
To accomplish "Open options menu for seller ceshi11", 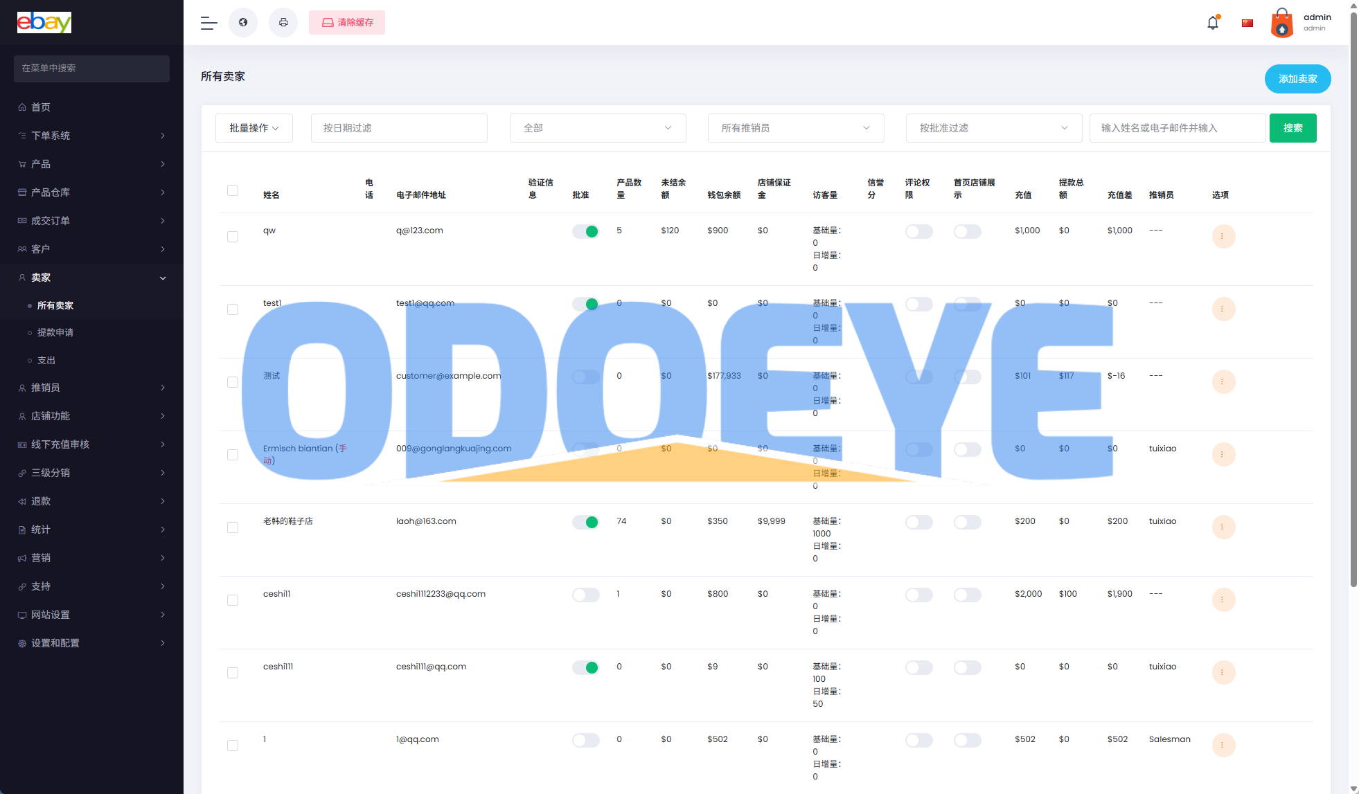I will [1223, 600].
